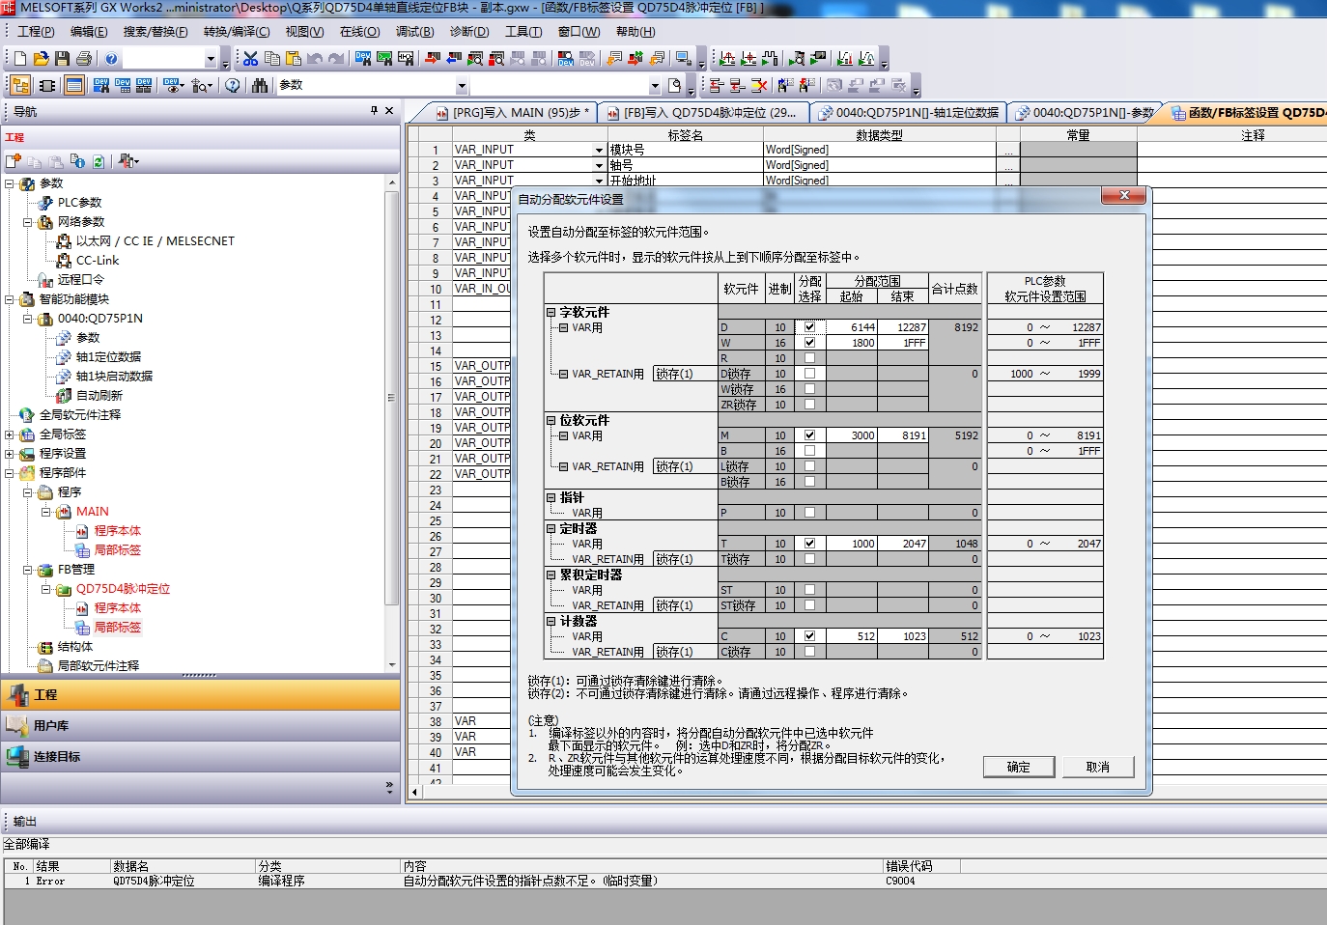The height and width of the screenshot is (925, 1327).
Task: Select 局部标签 under QD75D4脉冲定位
Action: click(117, 628)
